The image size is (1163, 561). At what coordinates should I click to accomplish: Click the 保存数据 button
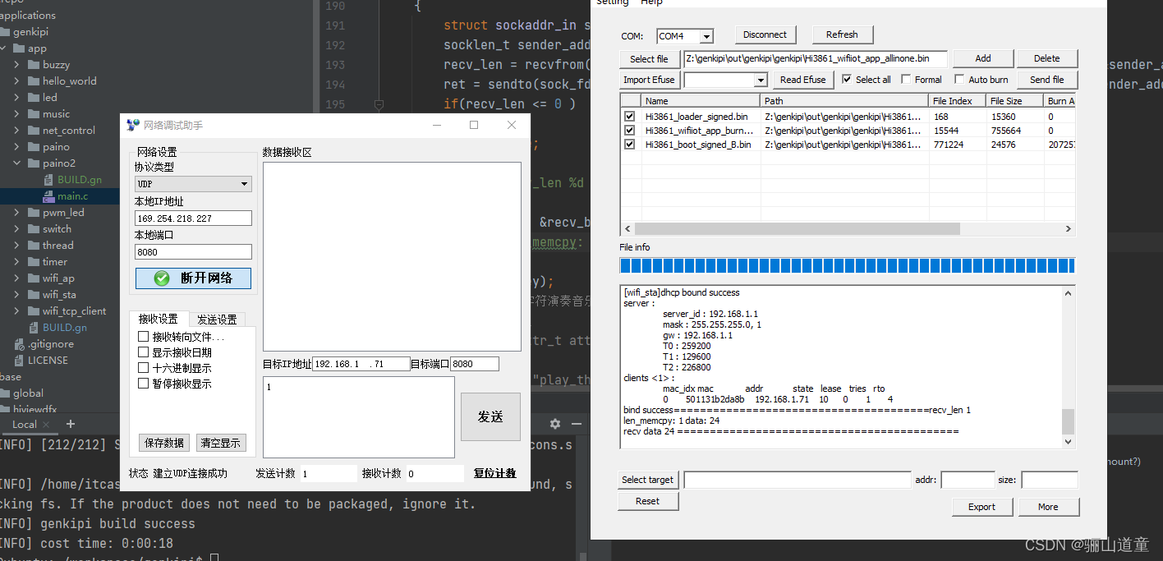point(164,443)
